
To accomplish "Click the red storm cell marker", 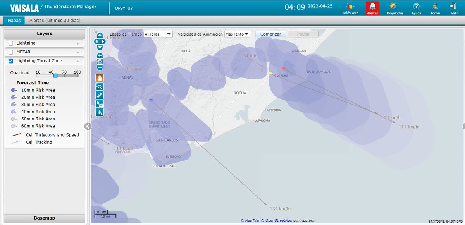I will click(x=283, y=68).
